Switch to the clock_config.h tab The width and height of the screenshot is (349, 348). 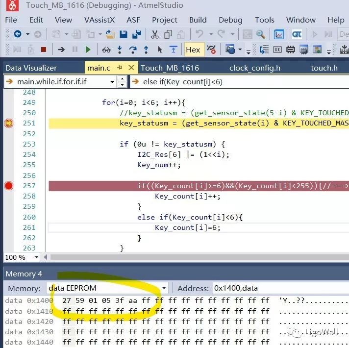[x=255, y=68]
